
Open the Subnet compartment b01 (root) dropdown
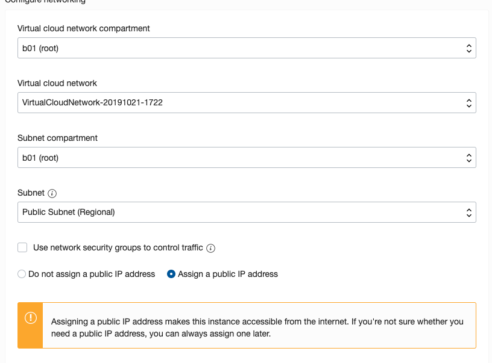click(x=247, y=158)
